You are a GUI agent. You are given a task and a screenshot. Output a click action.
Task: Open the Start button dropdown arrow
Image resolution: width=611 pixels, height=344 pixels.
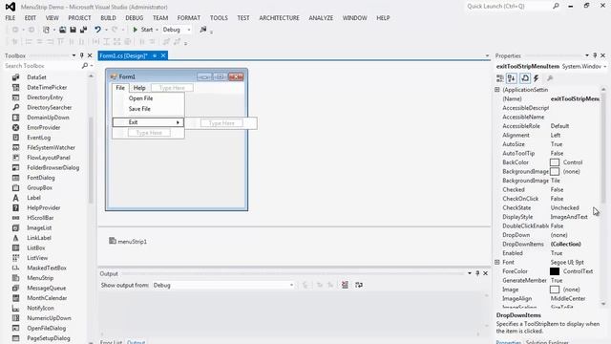(157, 30)
